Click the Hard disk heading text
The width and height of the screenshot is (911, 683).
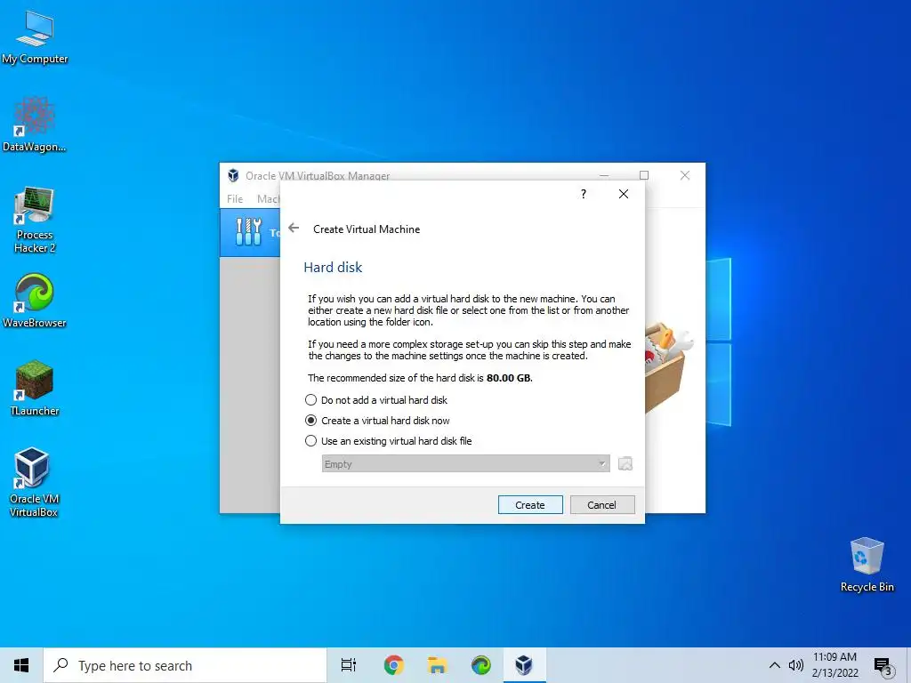click(x=333, y=267)
